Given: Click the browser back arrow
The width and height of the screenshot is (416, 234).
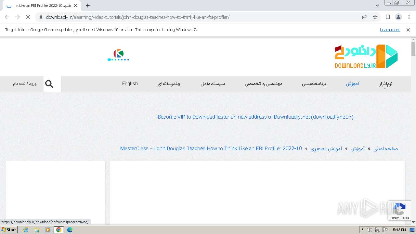Looking at the screenshot, I should 7,17.
